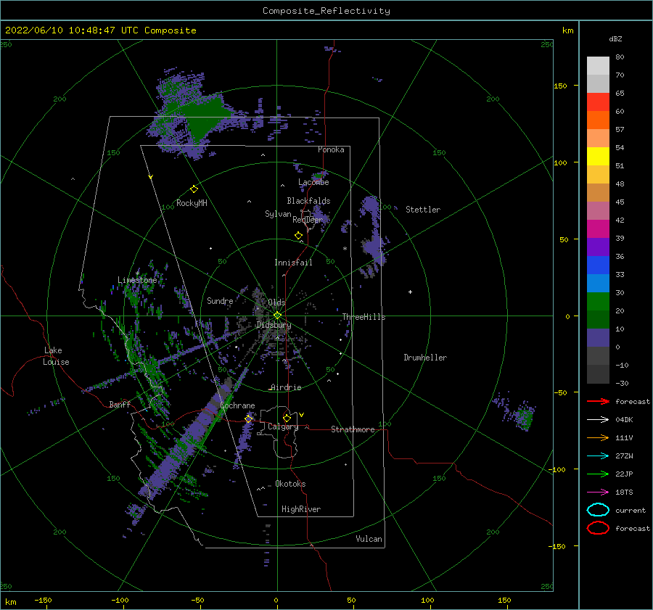Screen dimensions: 653x610
Task: Click the green 22JP arrow in legend
Action: click(x=598, y=474)
